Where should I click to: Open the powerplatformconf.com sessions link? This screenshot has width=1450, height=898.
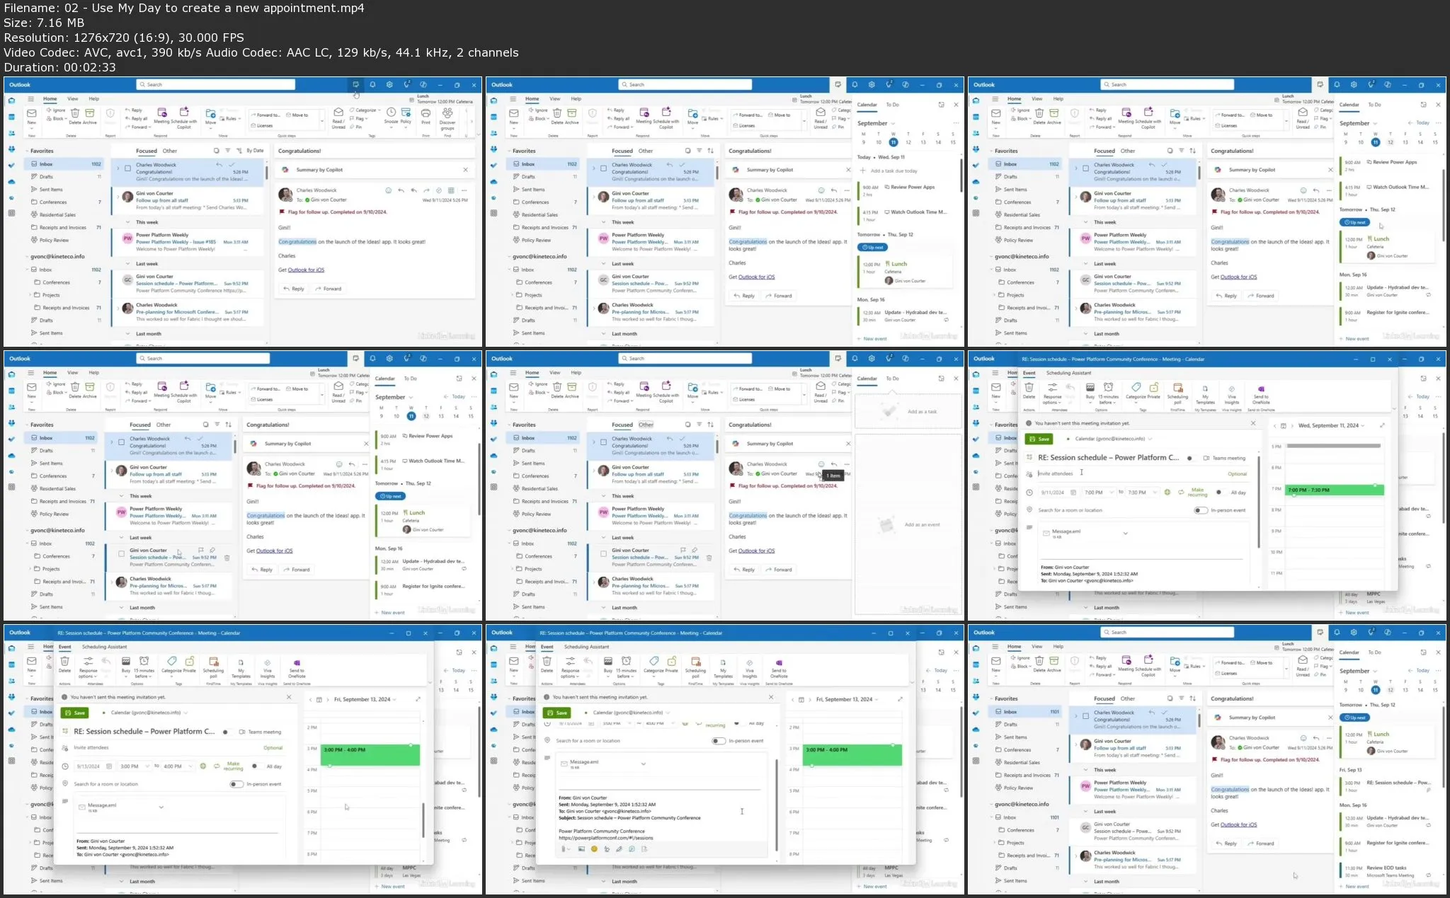606,838
